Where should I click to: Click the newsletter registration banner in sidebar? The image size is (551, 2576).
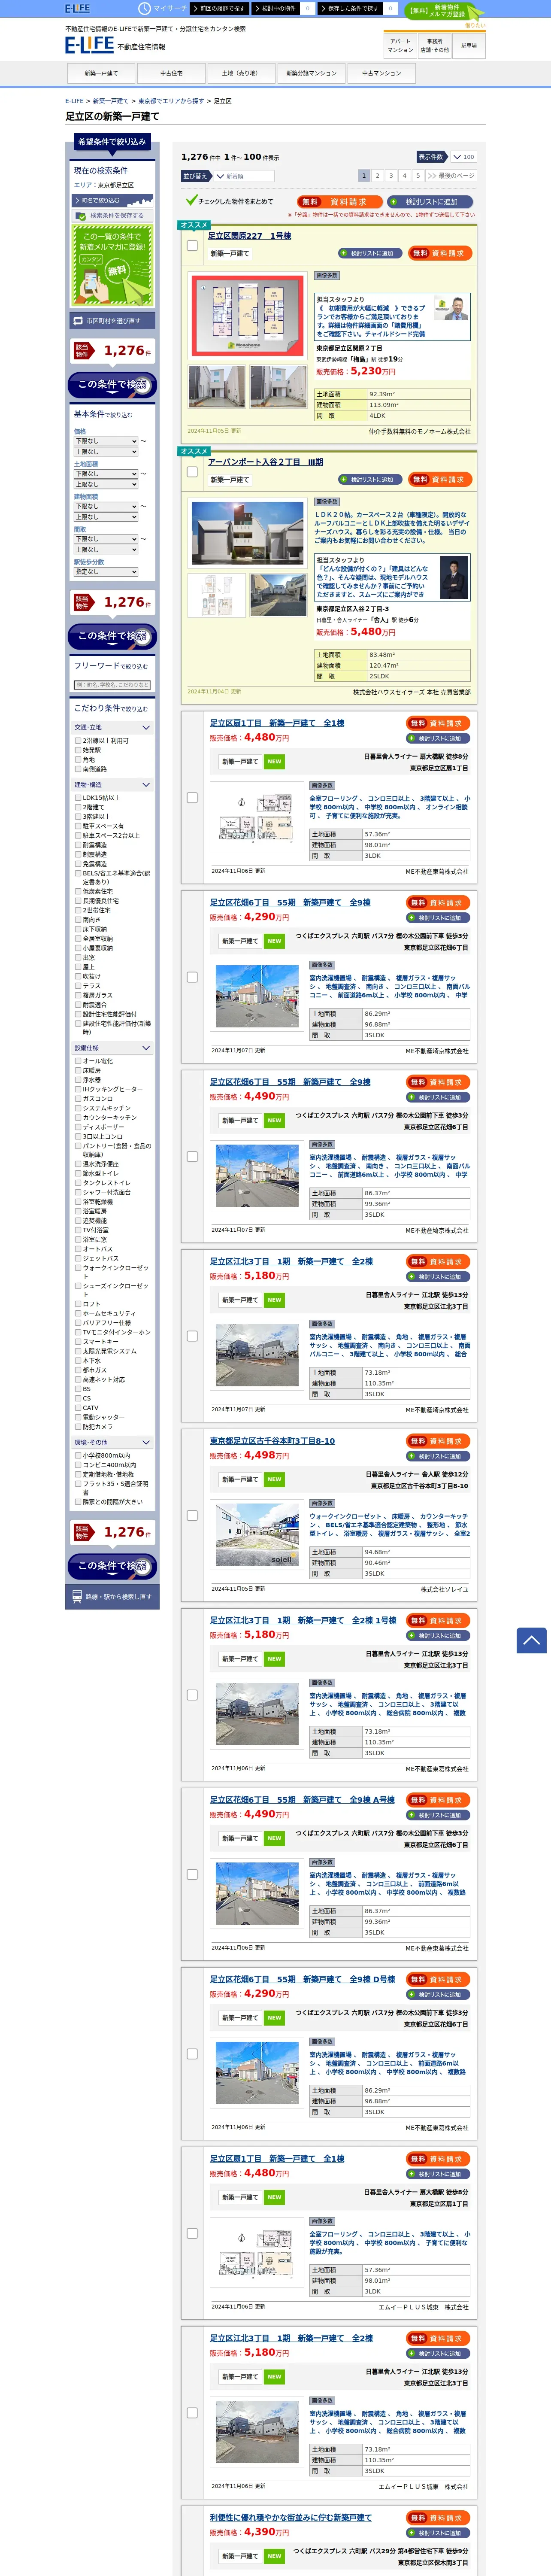tap(112, 265)
